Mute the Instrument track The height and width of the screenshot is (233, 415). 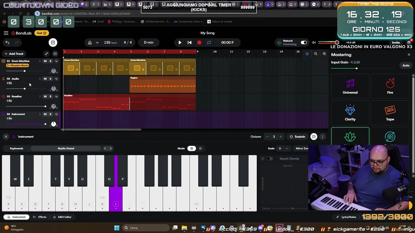point(45,114)
